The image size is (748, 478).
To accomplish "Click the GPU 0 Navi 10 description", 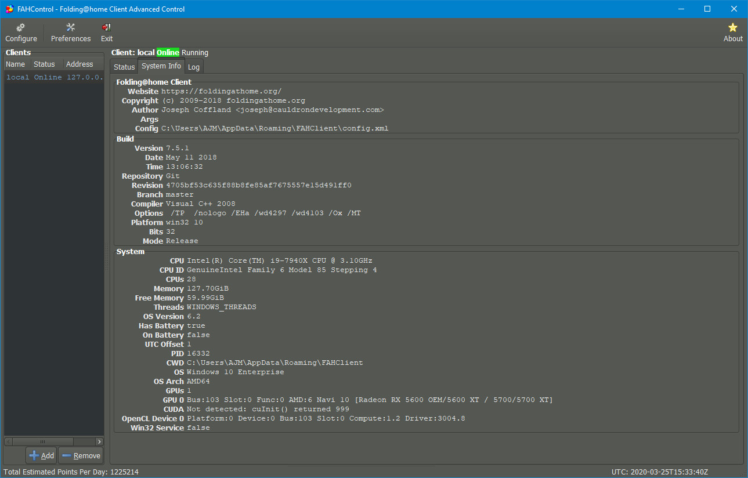I will pos(370,400).
